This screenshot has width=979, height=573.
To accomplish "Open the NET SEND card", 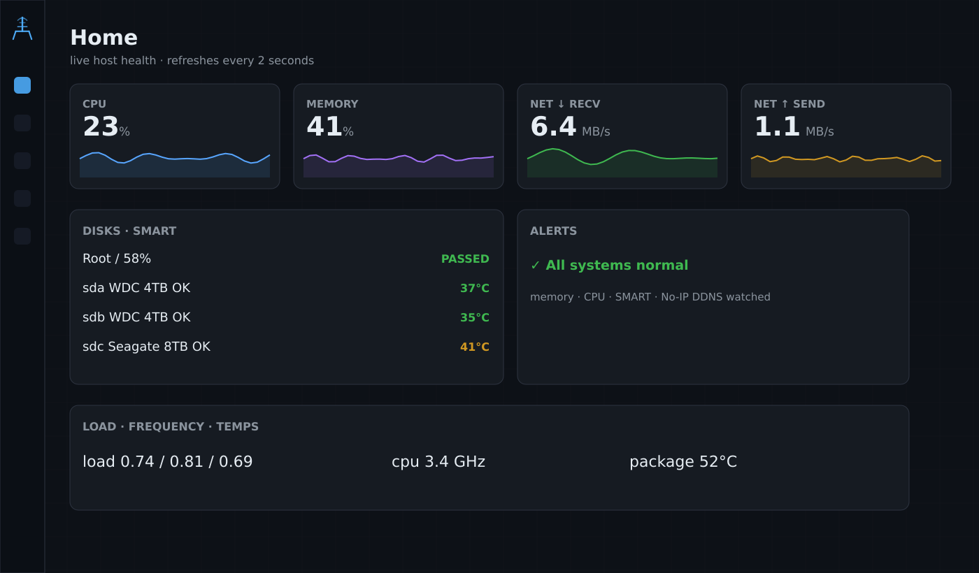I will (x=846, y=136).
